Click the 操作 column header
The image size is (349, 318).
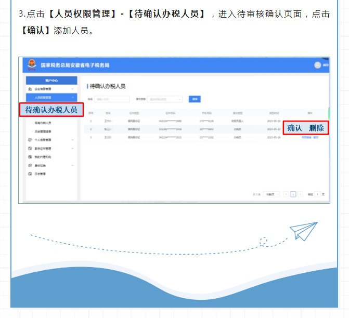(310, 113)
